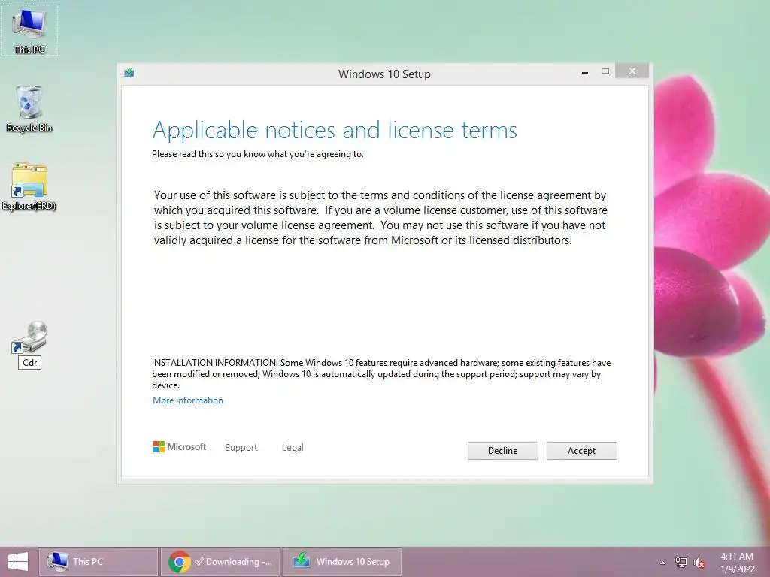Click the 'Your use of this software' paragraph
Viewport: 770px width, 577px height.
tap(380, 218)
